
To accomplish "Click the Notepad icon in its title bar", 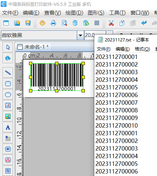I will [x=100, y=40].
